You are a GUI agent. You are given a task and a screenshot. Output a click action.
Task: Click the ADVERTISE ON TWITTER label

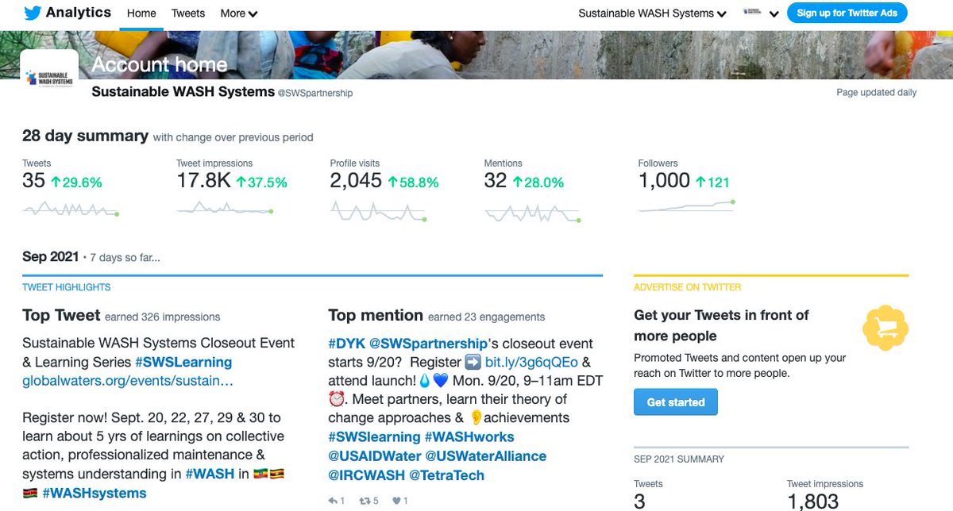688,287
